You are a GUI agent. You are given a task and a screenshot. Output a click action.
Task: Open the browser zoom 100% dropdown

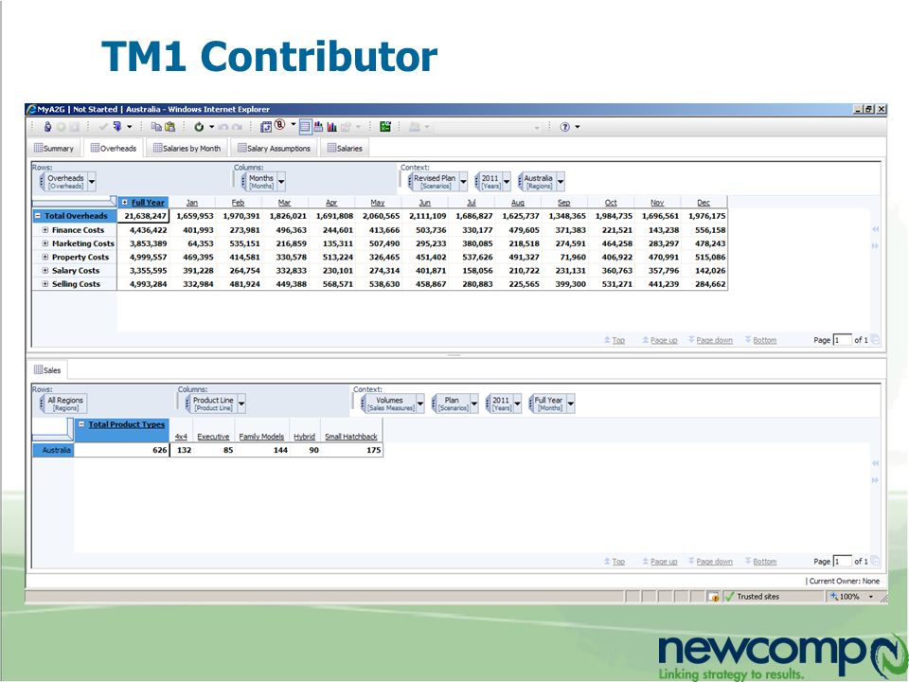(871, 597)
